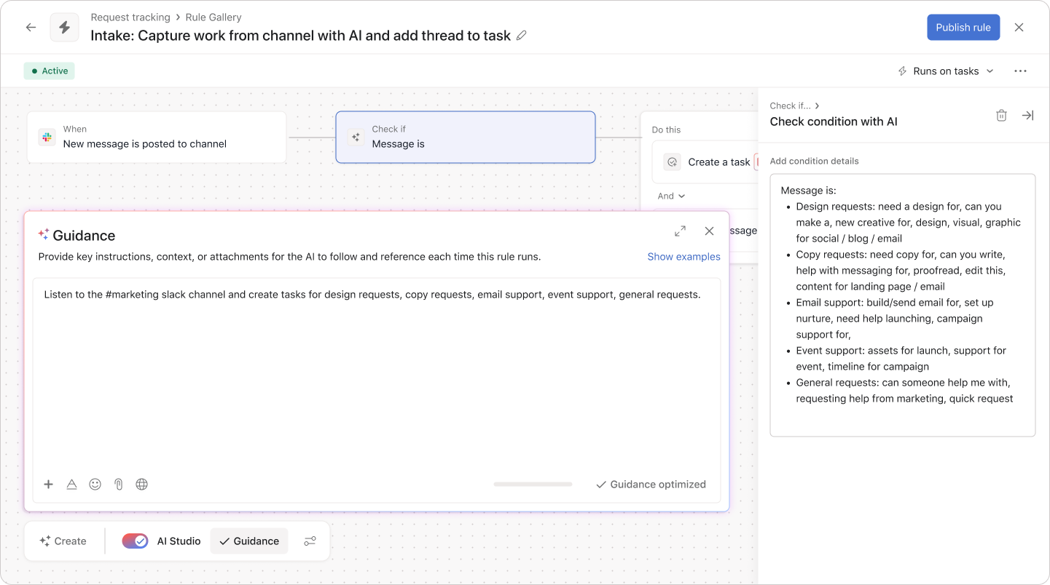The width and height of the screenshot is (1050, 585).
Task: Toggle the Guidance checkmark chip
Action: coord(248,541)
